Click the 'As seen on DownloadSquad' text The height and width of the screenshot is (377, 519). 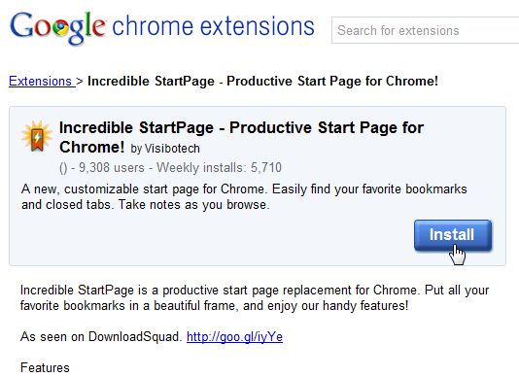click(x=101, y=337)
